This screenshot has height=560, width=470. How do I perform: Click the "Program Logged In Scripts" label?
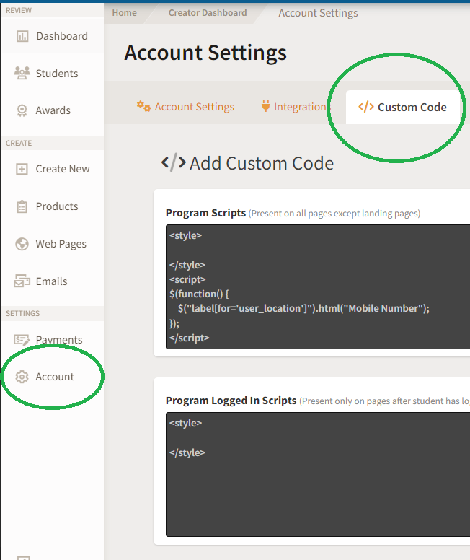(x=231, y=401)
